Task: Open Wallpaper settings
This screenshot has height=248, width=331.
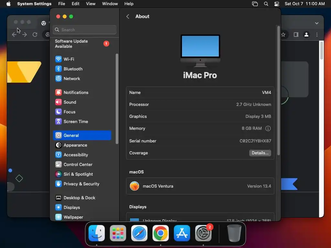Action: 82,217
